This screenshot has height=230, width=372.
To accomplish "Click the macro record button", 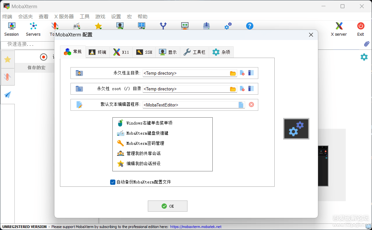I will [44, 57].
